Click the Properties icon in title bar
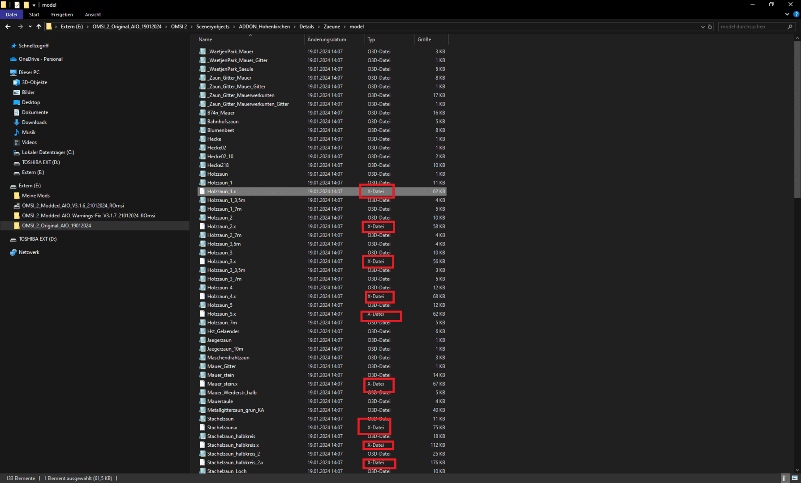 (x=17, y=5)
